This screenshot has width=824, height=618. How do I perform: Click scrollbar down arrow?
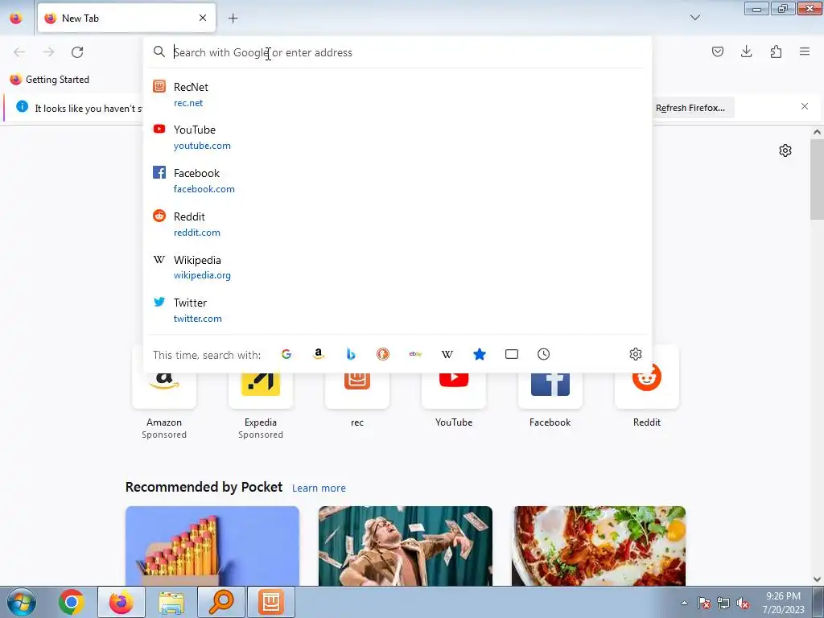pyautogui.click(x=817, y=579)
